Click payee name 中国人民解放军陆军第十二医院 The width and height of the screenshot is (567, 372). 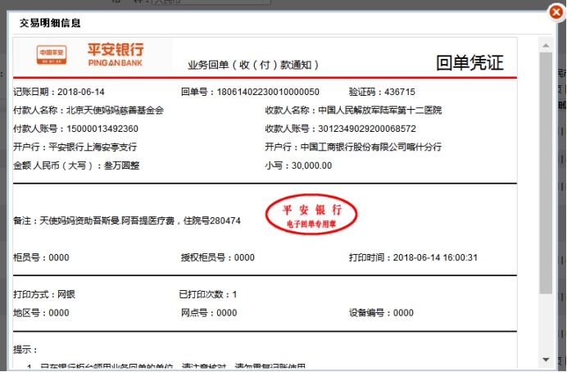[x=353, y=111]
